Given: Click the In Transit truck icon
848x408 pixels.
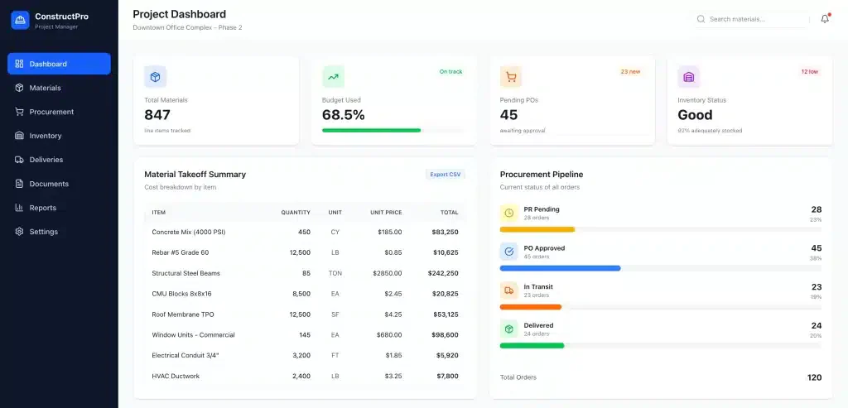Looking at the screenshot, I should (x=509, y=290).
